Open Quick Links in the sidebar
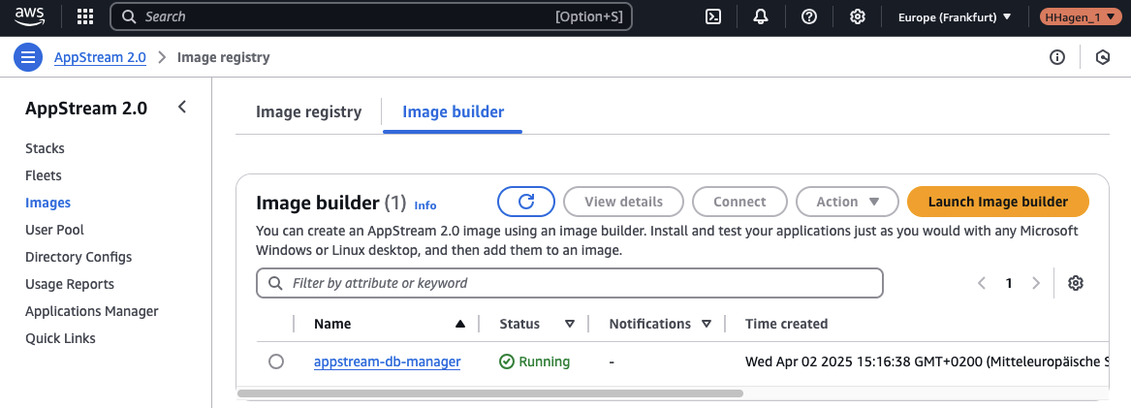The width and height of the screenshot is (1131, 408). point(61,338)
